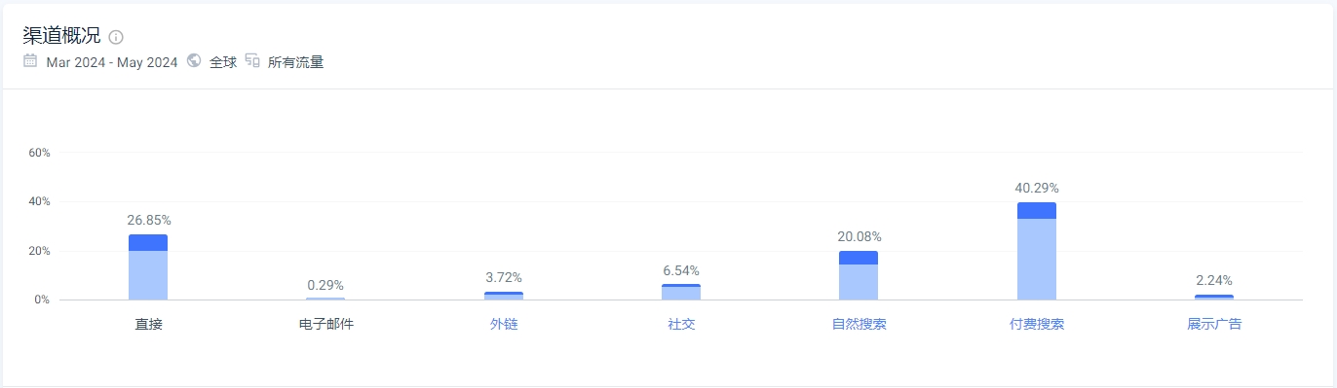Screen dimensions: 1337x388
Task: Select the 自然搜索 bar showing 20.08%
Action: [859, 275]
